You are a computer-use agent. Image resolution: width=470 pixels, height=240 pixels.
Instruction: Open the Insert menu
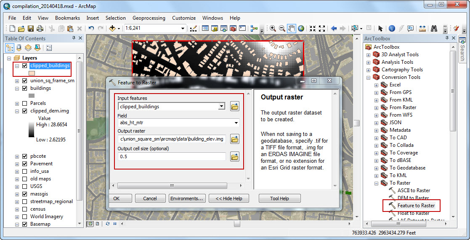93,18
